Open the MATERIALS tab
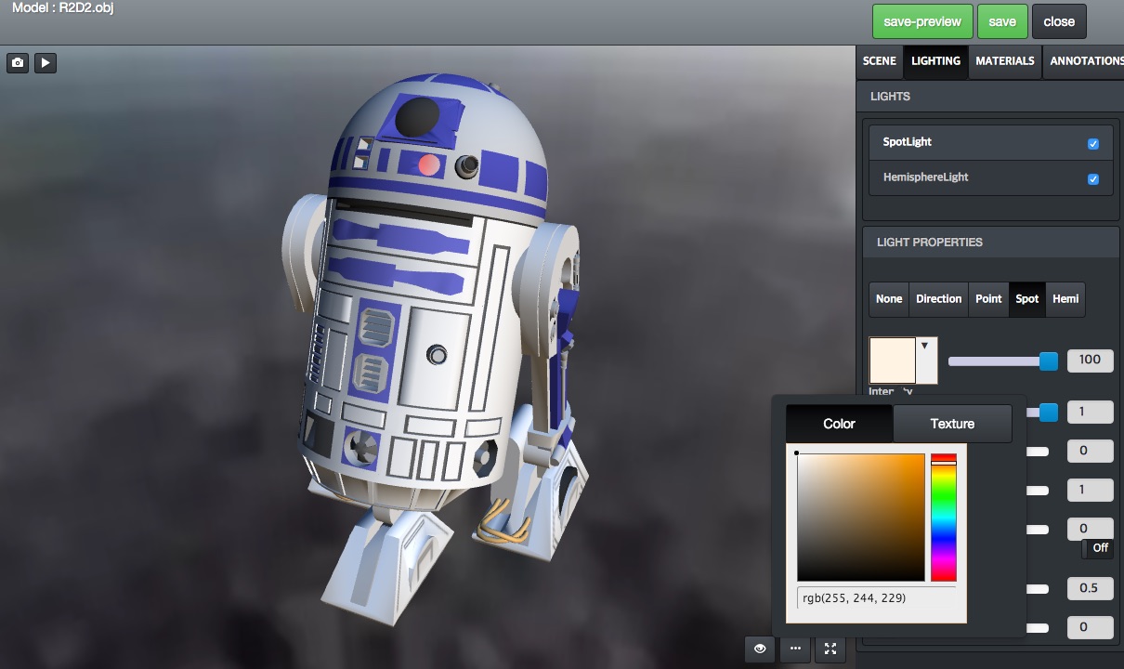1124x669 pixels. point(1005,61)
